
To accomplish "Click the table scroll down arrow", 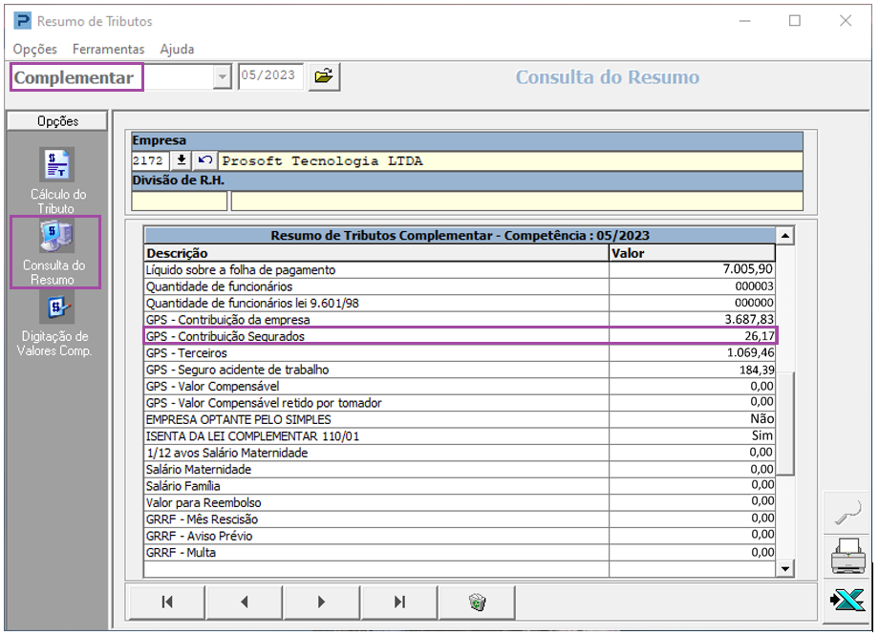I will click(784, 569).
